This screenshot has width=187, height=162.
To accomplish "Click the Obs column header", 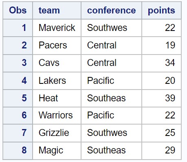I will pyautogui.click(x=18, y=10).
